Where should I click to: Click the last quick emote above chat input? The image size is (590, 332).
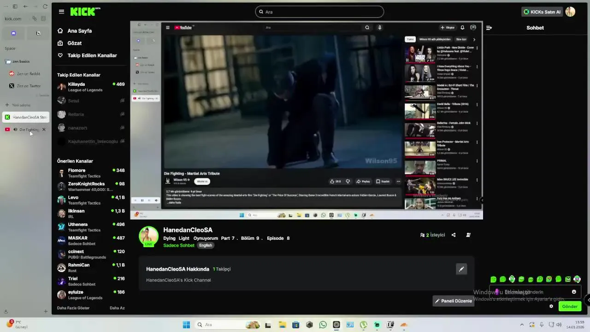point(577,279)
